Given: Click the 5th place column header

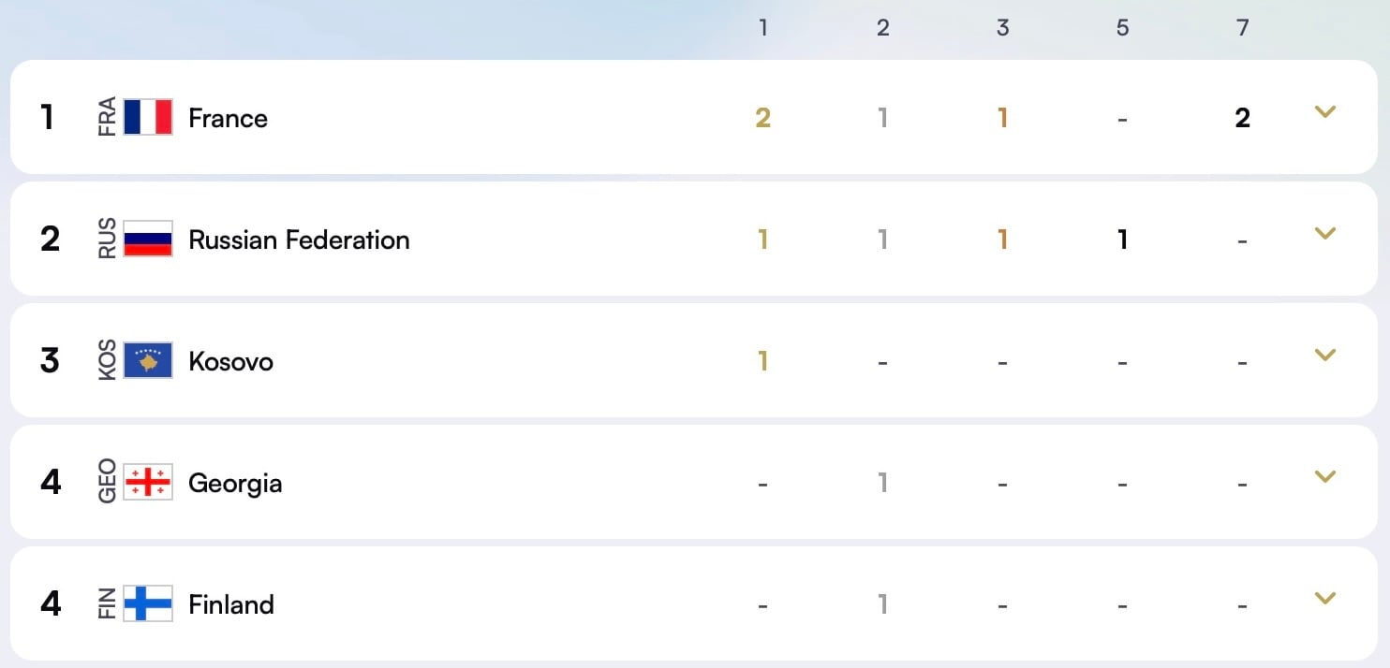Looking at the screenshot, I should pyautogui.click(x=1123, y=28).
